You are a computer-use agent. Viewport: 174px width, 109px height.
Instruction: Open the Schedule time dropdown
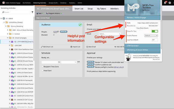point(69,62)
